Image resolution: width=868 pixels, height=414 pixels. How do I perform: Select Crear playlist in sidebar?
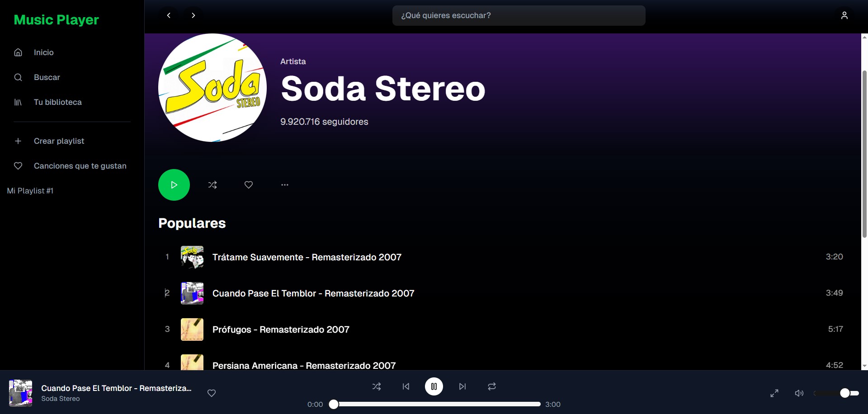click(x=72, y=141)
